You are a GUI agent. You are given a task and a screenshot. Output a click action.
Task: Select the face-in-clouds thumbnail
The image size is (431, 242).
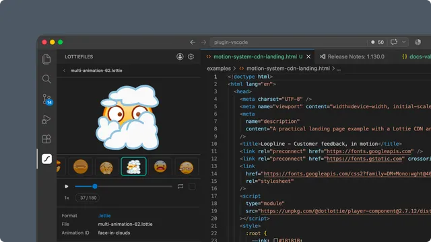point(133,166)
